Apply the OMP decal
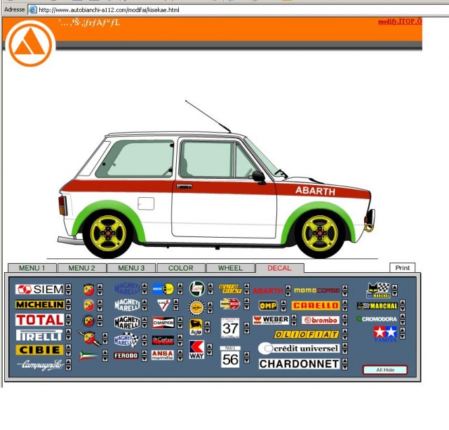 [x=268, y=306]
